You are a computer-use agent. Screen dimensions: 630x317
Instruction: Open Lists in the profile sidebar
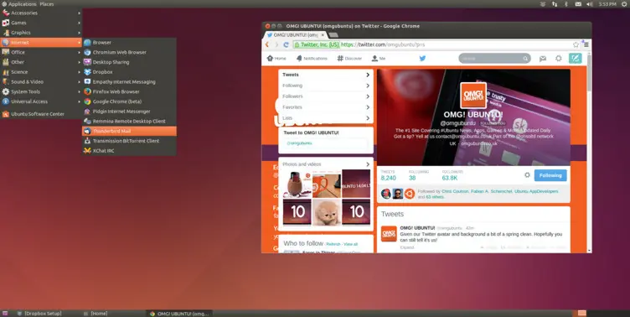[x=326, y=118]
